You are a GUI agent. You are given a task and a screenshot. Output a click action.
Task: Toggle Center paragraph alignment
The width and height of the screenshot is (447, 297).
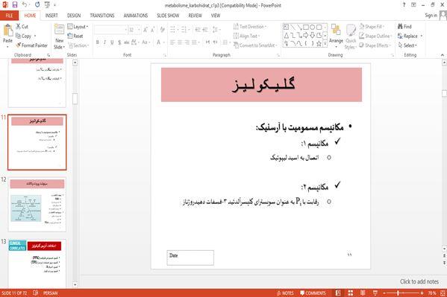click(180, 42)
